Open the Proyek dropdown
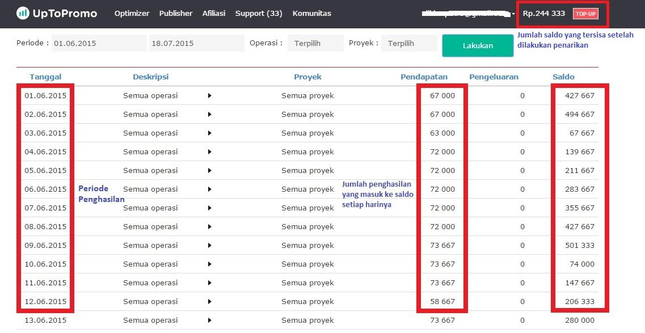This screenshot has width=645, height=333. [x=408, y=44]
